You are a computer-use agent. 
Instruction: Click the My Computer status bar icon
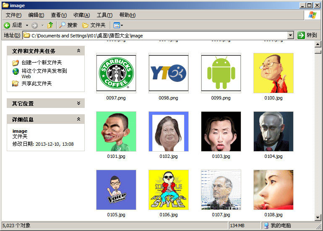point(266,226)
